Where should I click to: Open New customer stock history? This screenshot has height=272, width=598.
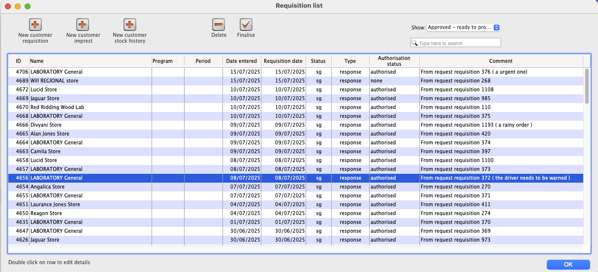129,25
